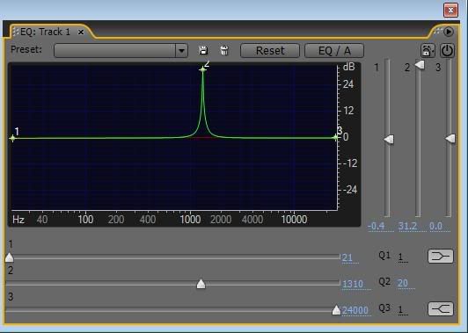Image resolution: width=468 pixels, height=333 pixels.
Task: Click the Reset button
Action: tap(270, 50)
